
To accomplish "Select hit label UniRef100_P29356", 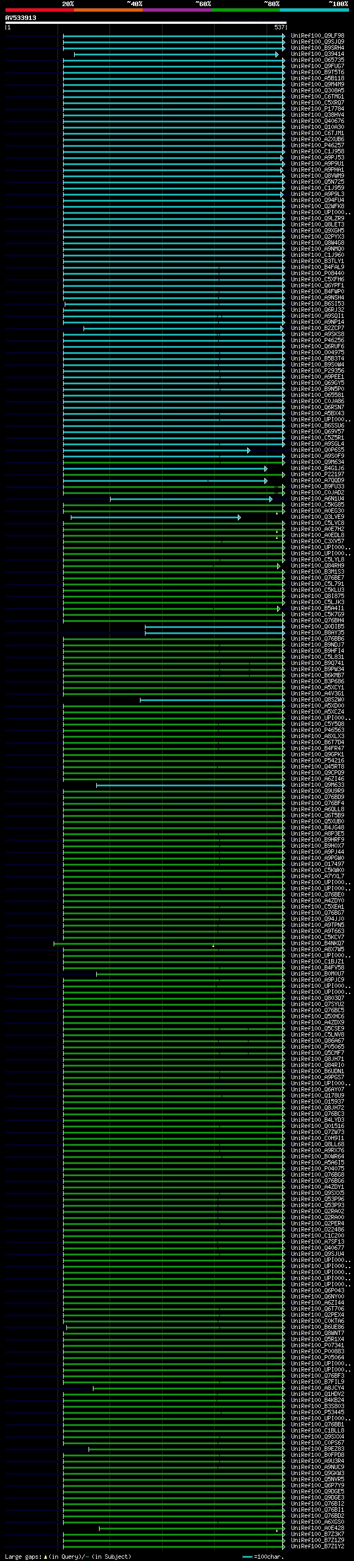I will click(317, 371).
